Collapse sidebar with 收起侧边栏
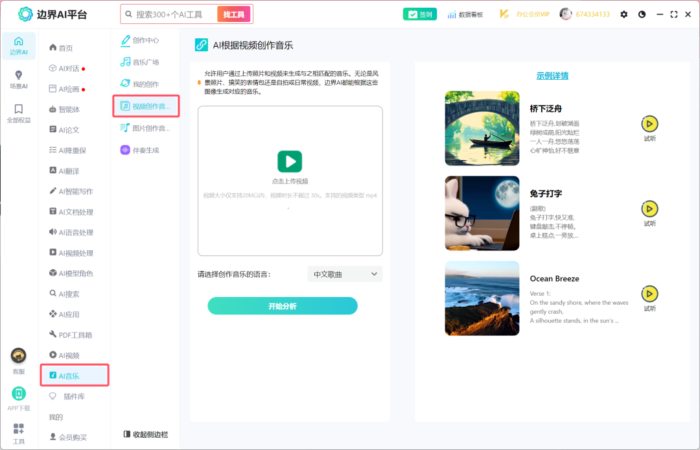This screenshot has width=700, height=450. coord(145,434)
